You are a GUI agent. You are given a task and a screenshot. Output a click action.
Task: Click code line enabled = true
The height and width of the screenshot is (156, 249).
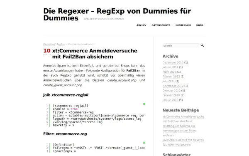point(65,109)
